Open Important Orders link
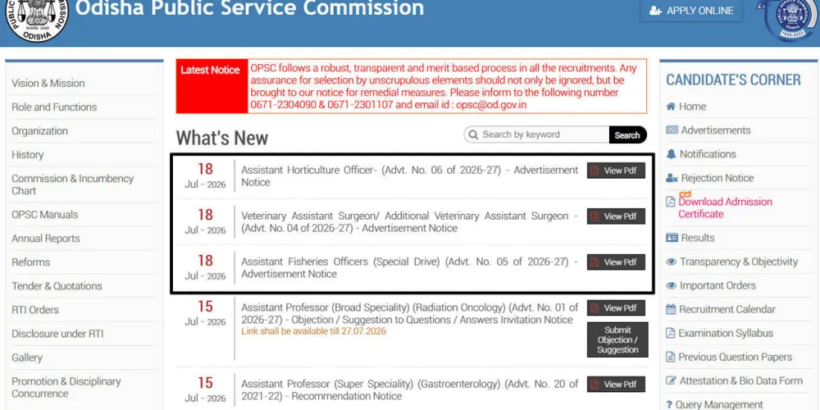820x410 pixels. 717,285
